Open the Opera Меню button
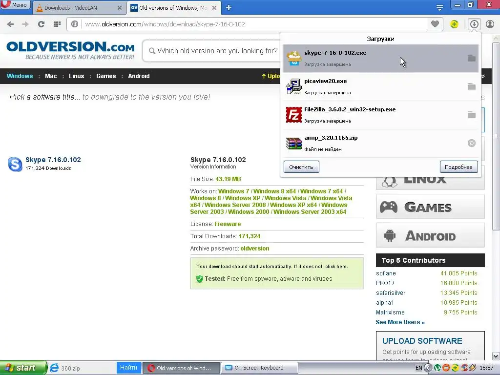500x375 pixels. pos(15,4)
